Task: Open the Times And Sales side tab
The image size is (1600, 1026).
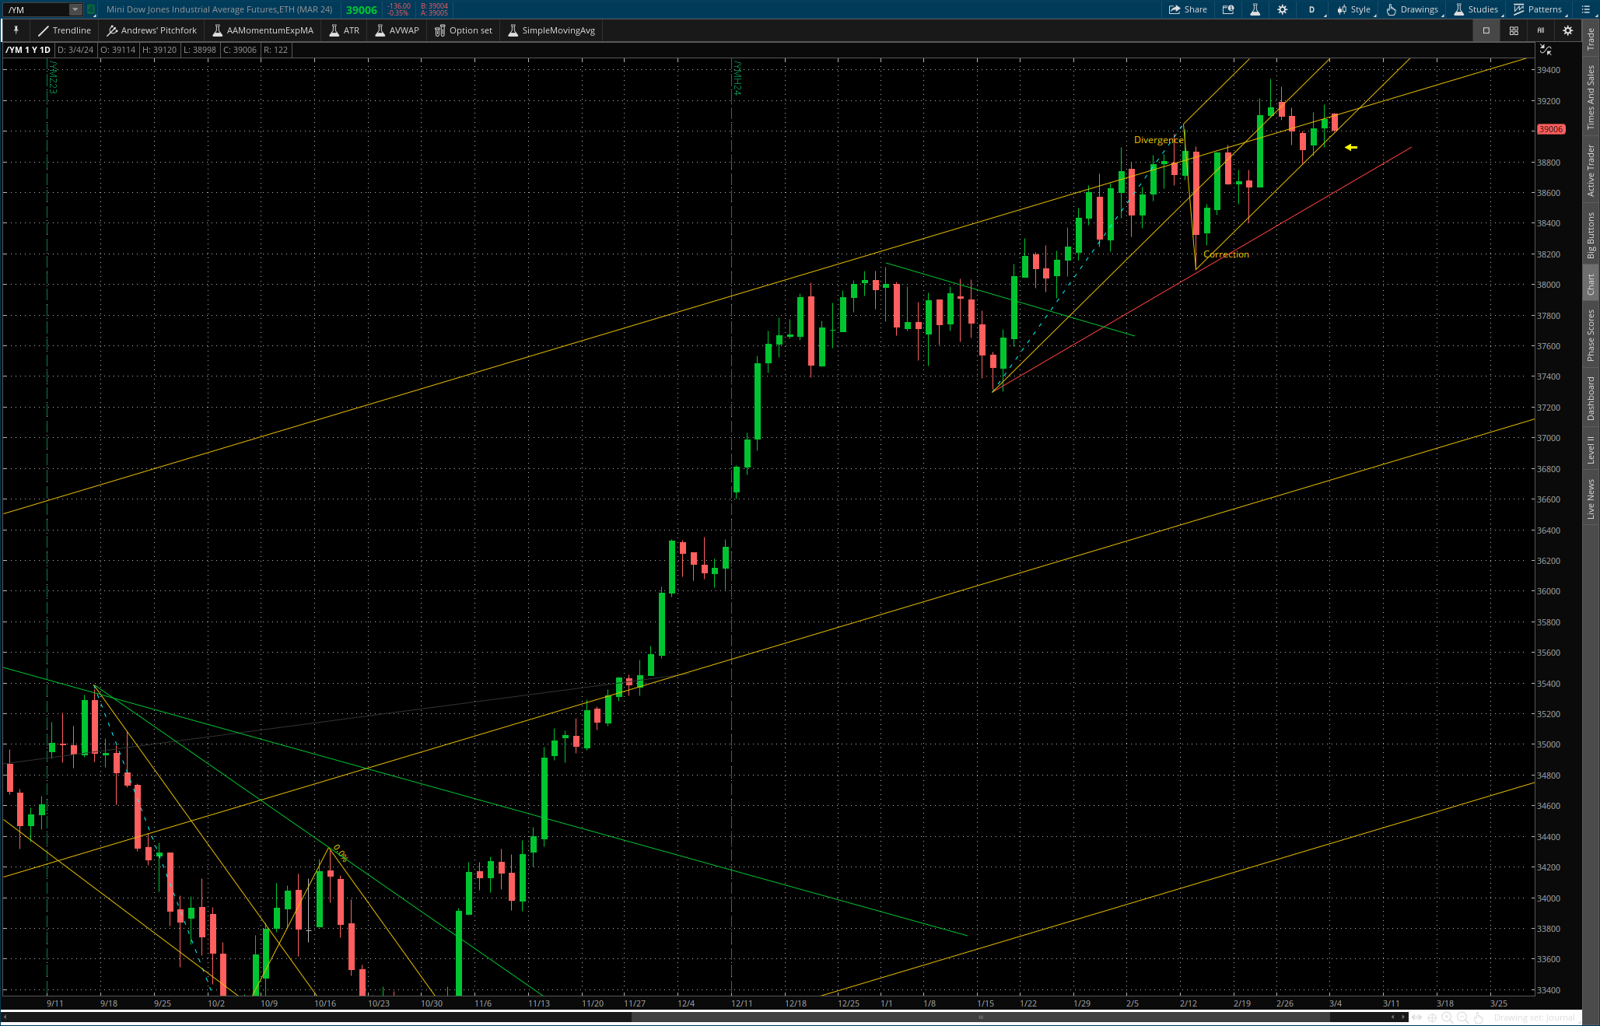Action: 1591,97
